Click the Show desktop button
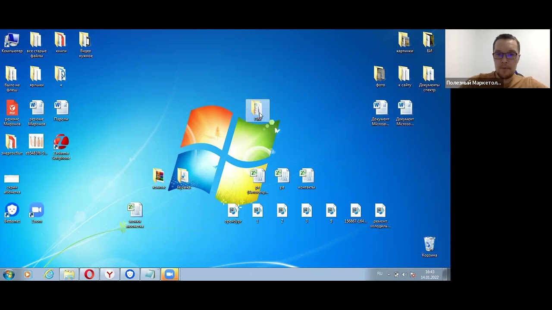 pos(448,274)
